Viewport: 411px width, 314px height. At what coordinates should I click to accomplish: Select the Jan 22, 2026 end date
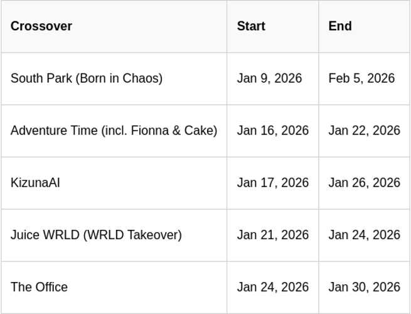coord(364,131)
